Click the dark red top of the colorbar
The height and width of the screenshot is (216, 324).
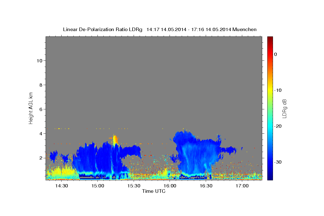click(270, 39)
